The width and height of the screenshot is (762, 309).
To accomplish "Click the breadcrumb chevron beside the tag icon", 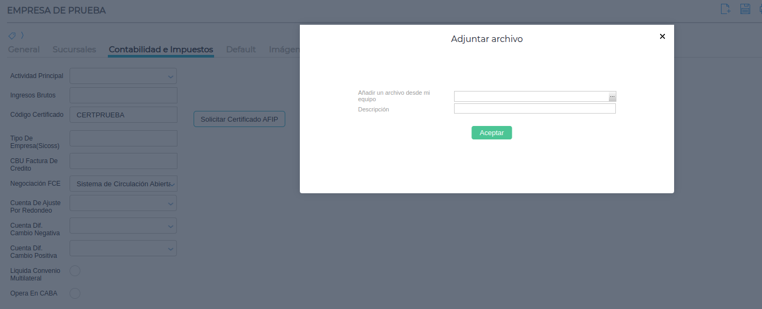I will (x=22, y=36).
